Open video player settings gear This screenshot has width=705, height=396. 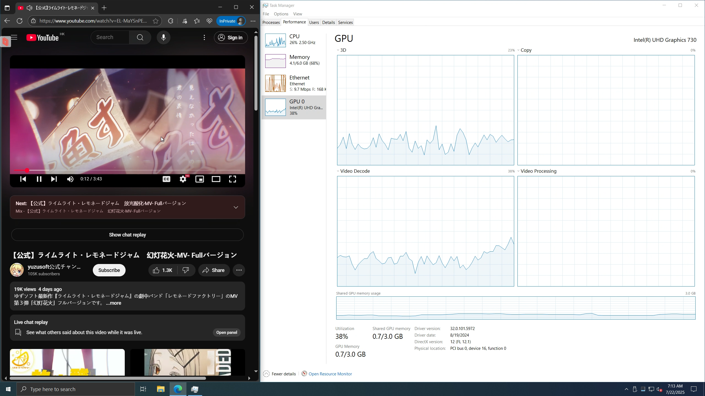(x=183, y=179)
